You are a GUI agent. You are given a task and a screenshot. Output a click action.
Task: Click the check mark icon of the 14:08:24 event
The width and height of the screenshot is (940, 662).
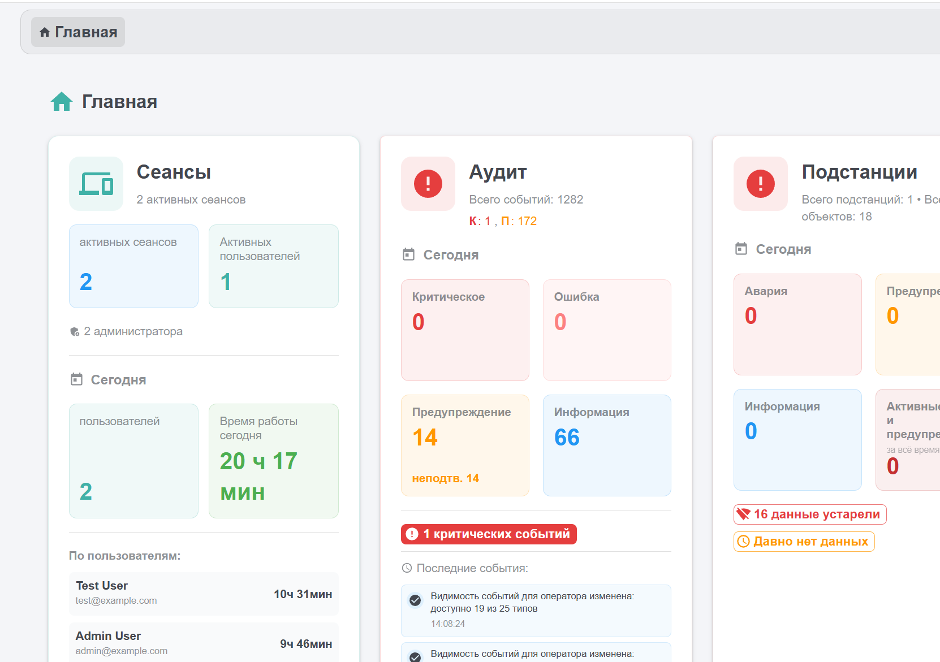point(415,600)
